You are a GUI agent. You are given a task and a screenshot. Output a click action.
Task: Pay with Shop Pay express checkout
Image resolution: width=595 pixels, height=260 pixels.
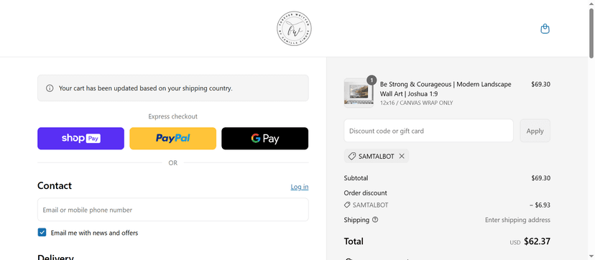pos(80,139)
